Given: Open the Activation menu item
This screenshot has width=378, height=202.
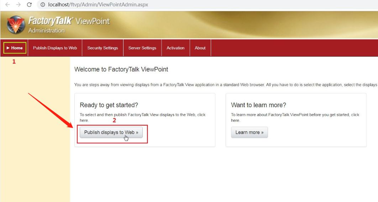Looking at the screenshot, I should (x=175, y=48).
